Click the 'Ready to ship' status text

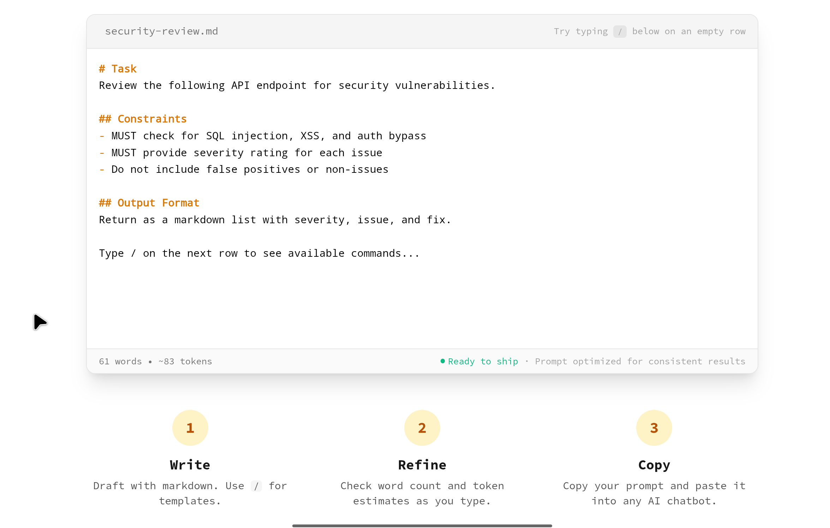pyautogui.click(x=483, y=361)
